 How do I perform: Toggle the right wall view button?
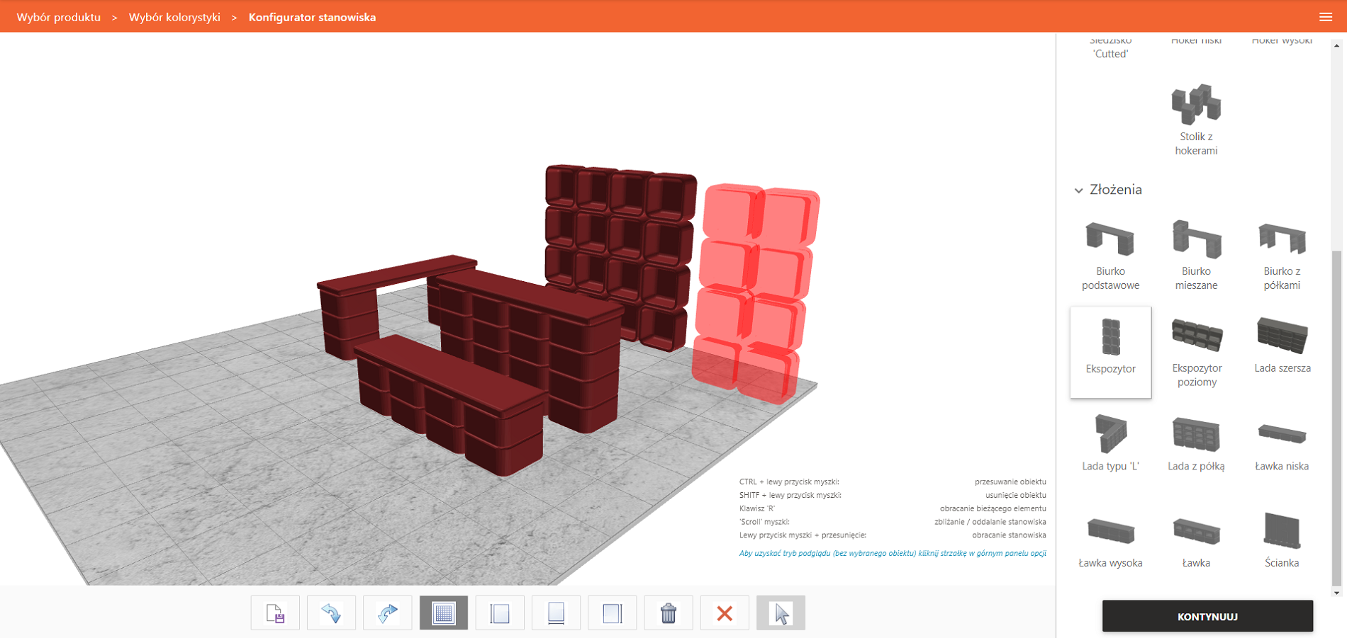tap(612, 613)
